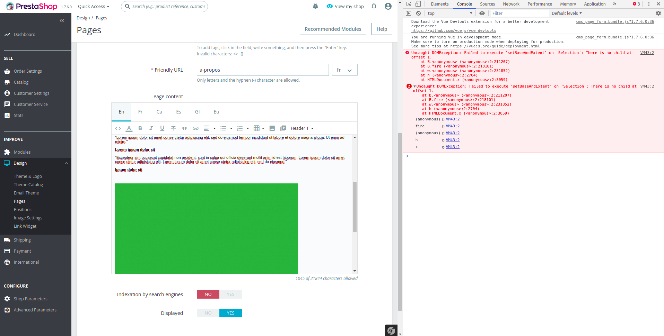Switch to Es language tab
The width and height of the screenshot is (664, 336).
(x=178, y=112)
